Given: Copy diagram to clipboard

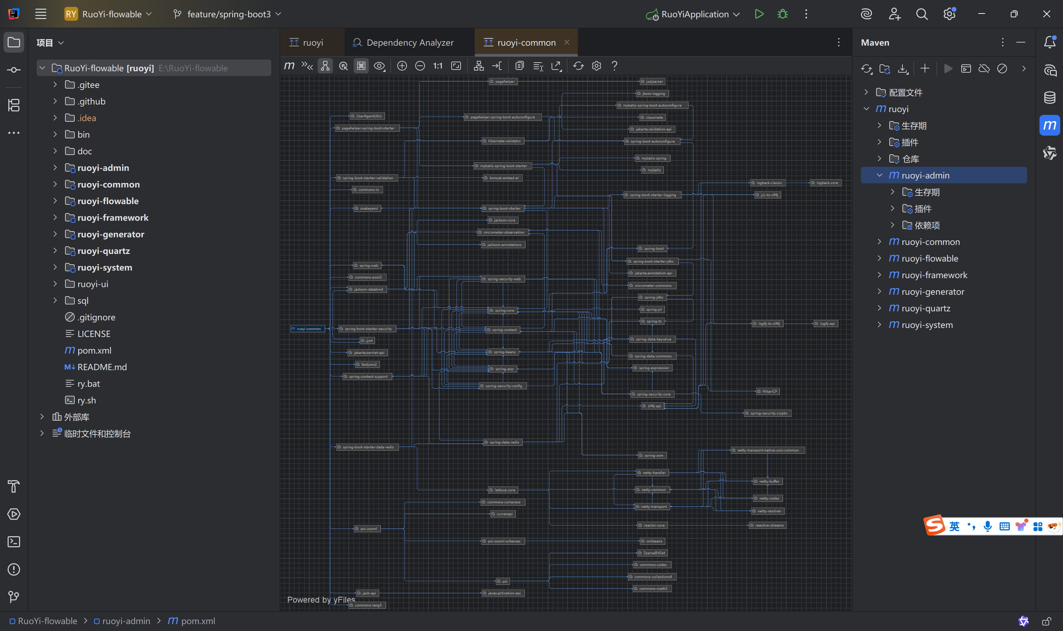Looking at the screenshot, I should [x=520, y=66].
